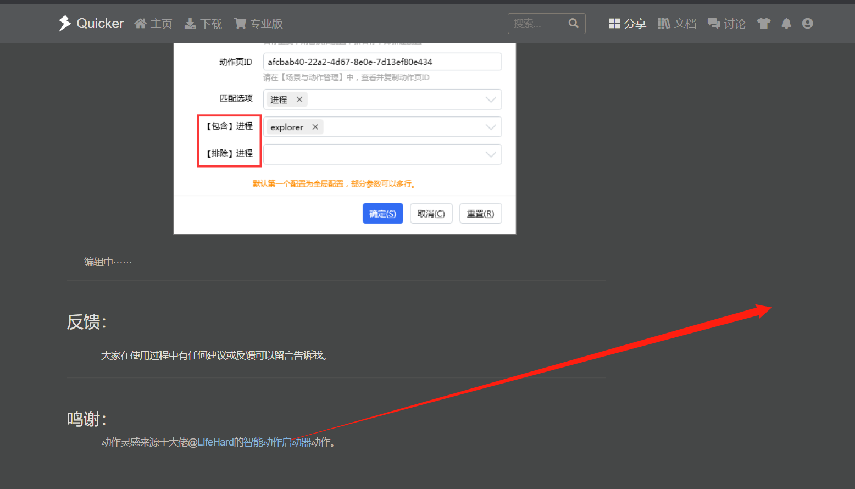The width and height of the screenshot is (855, 489).
Task: Click the 编辑中…… text
Action: coord(108,262)
